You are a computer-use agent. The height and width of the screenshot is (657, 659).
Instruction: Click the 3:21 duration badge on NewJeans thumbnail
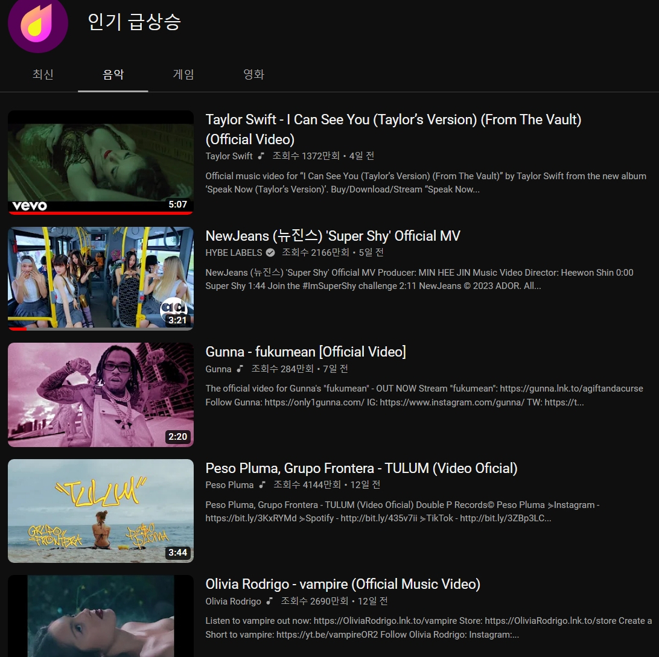[x=177, y=320]
